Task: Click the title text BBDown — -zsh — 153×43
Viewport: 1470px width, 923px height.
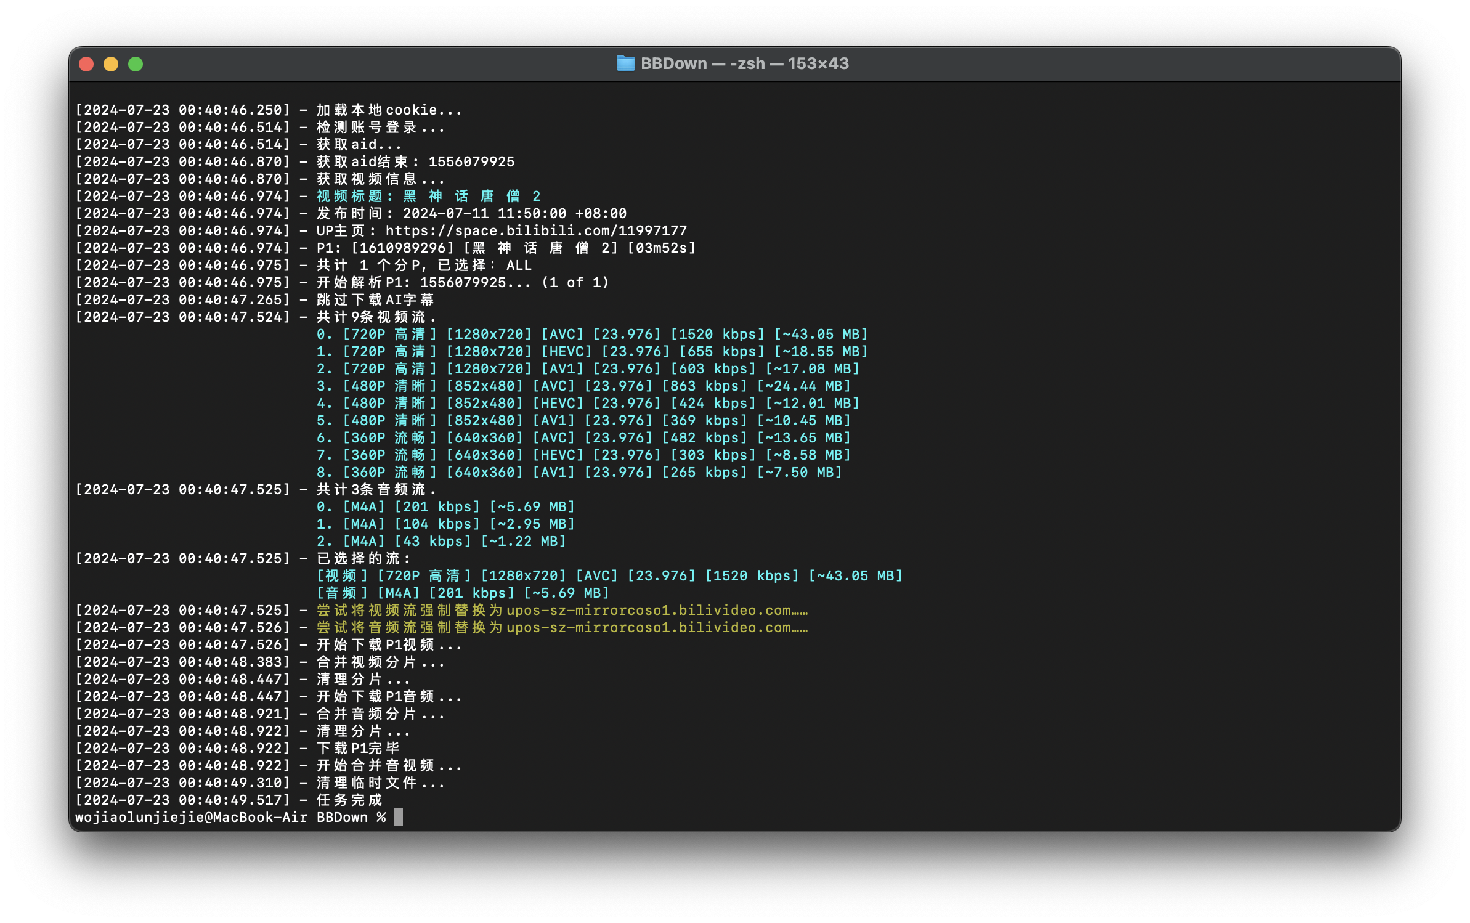Action: (x=744, y=63)
